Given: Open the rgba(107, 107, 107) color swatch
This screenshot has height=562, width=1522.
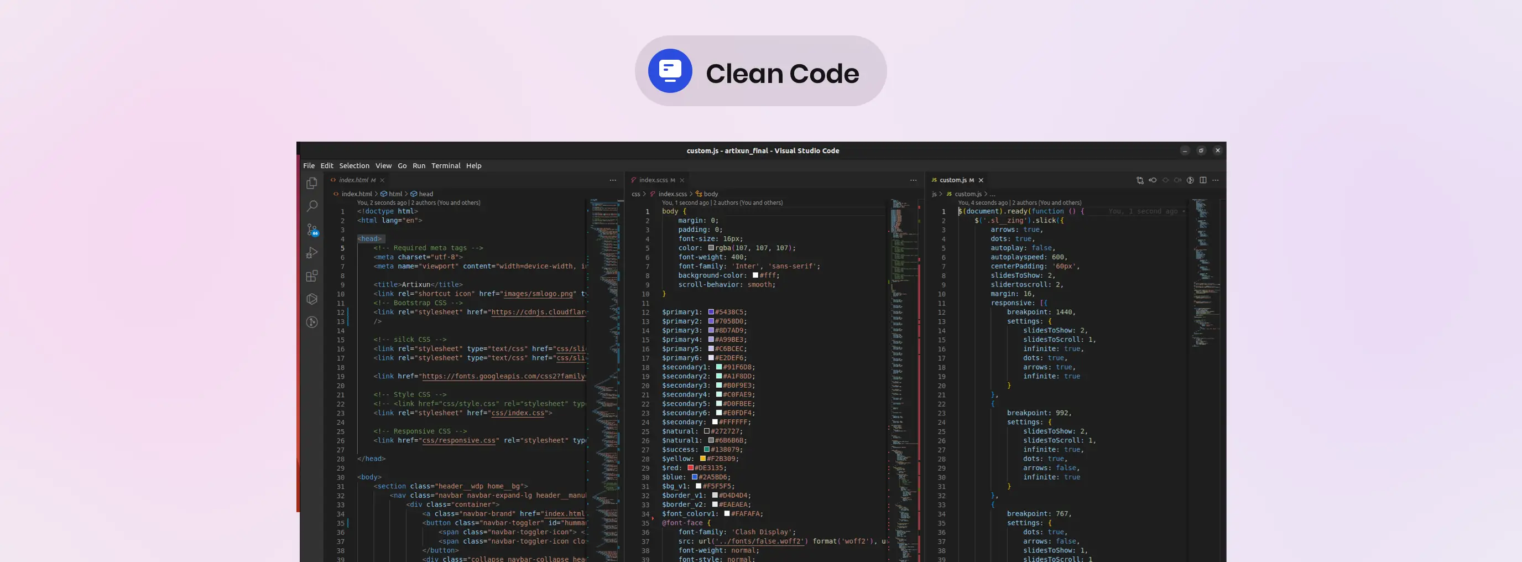Looking at the screenshot, I should tap(711, 248).
